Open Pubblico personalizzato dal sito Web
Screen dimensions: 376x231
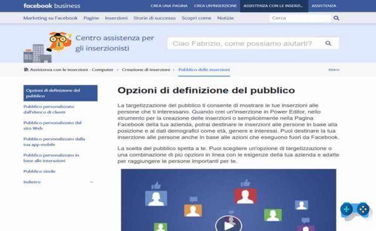coord(52,125)
